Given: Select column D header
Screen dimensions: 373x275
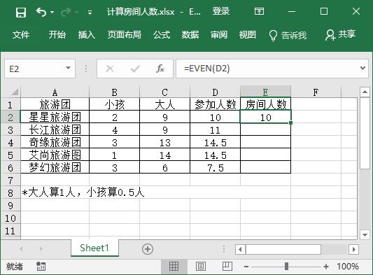Looking at the screenshot, I should (215, 92).
